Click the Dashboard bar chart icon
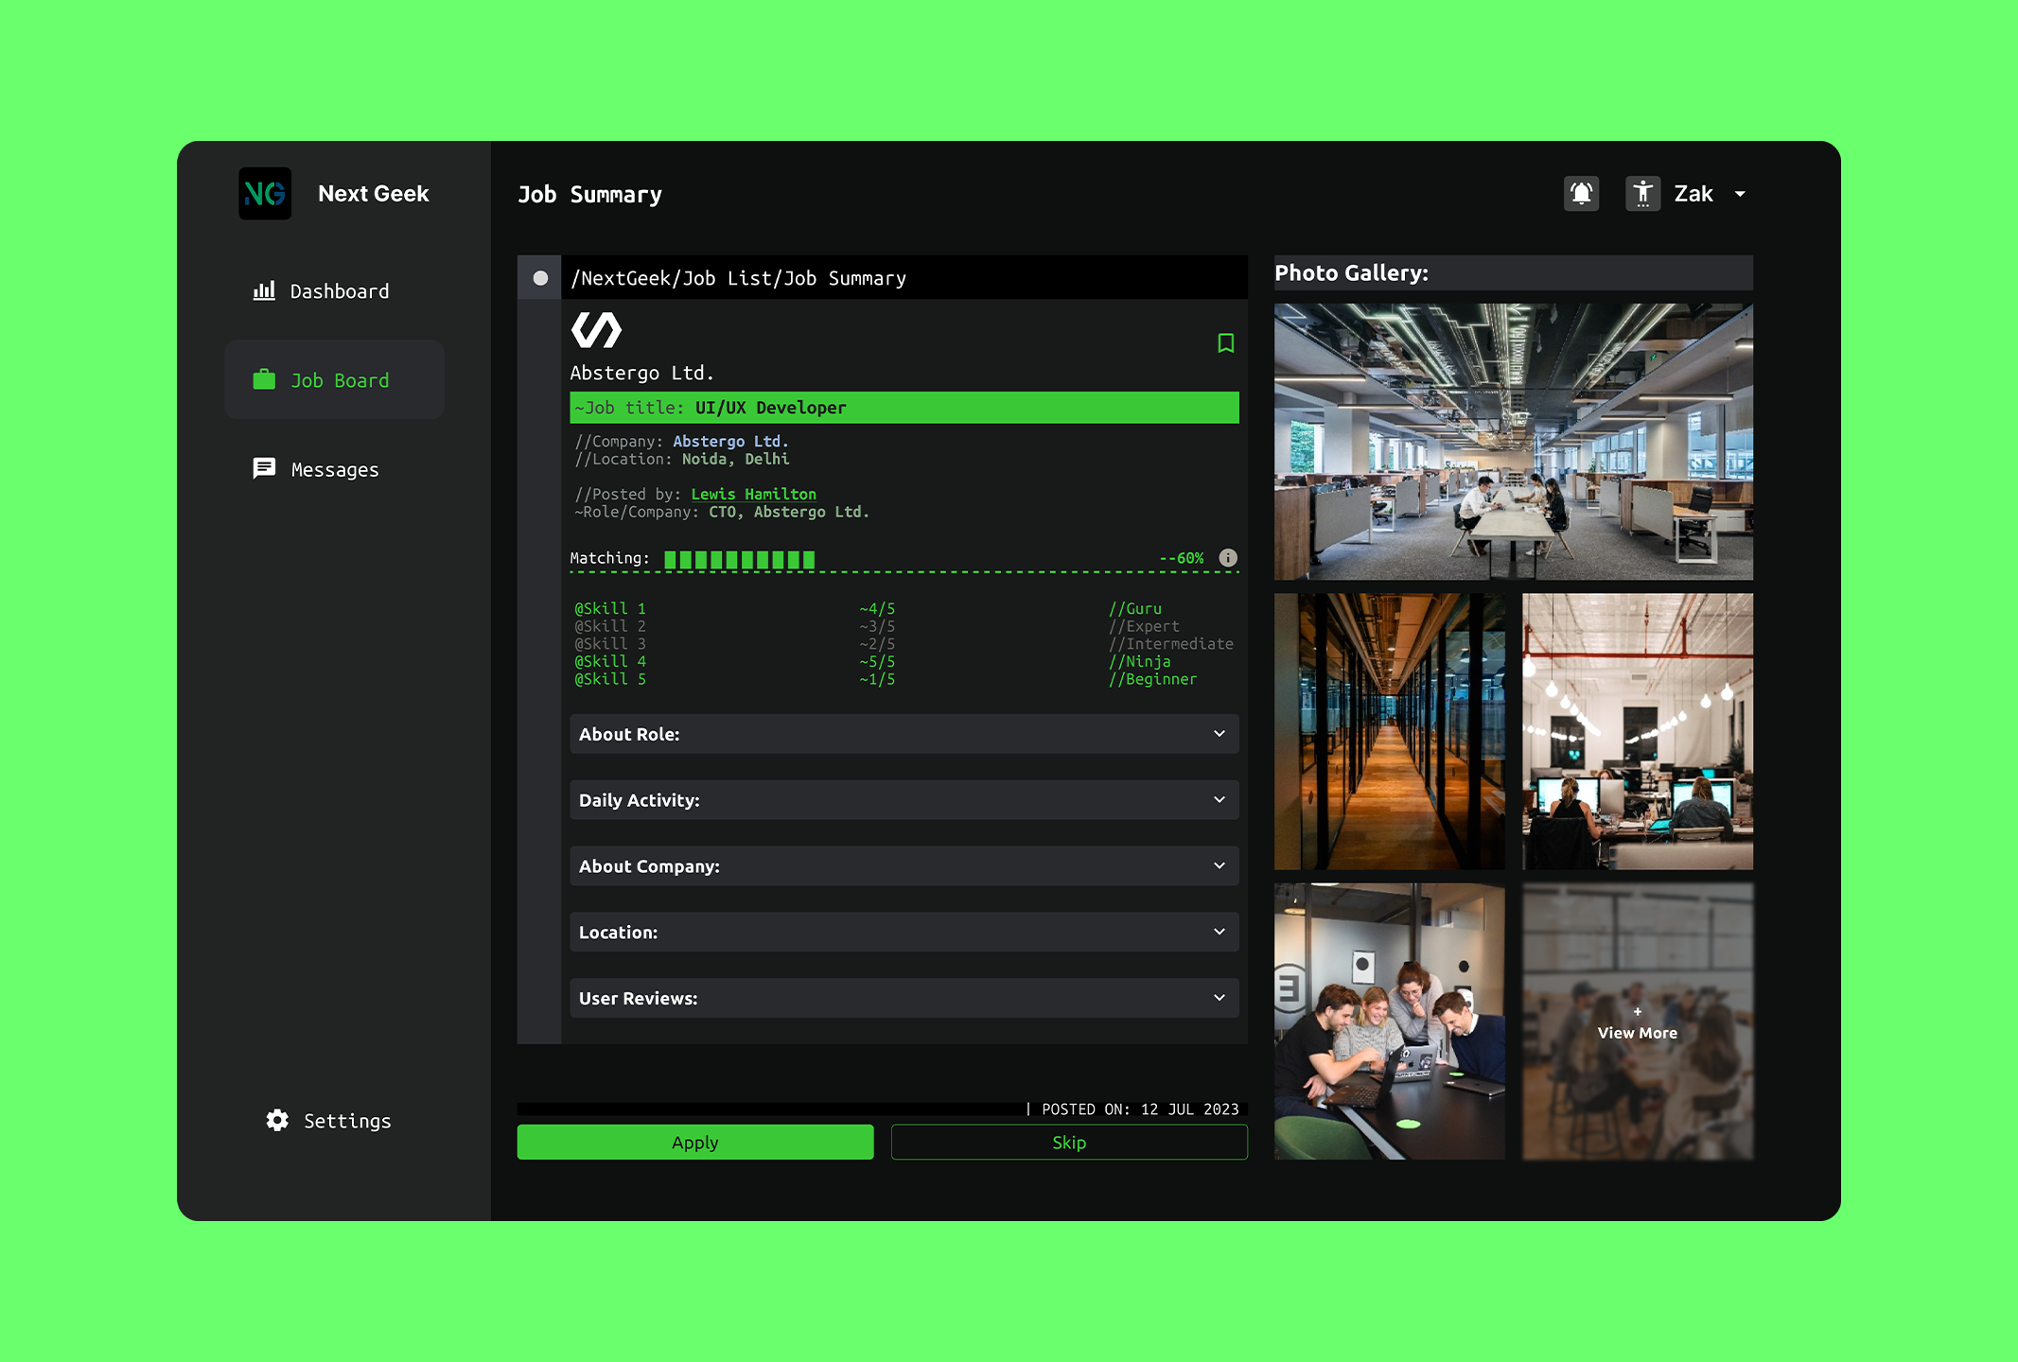 [x=264, y=290]
